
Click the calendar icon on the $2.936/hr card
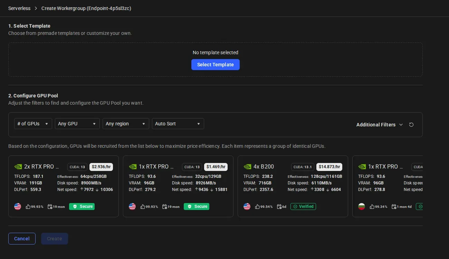coord(50,207)
